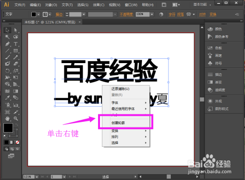
Task: Select the Scale tool
Action: 16,71
